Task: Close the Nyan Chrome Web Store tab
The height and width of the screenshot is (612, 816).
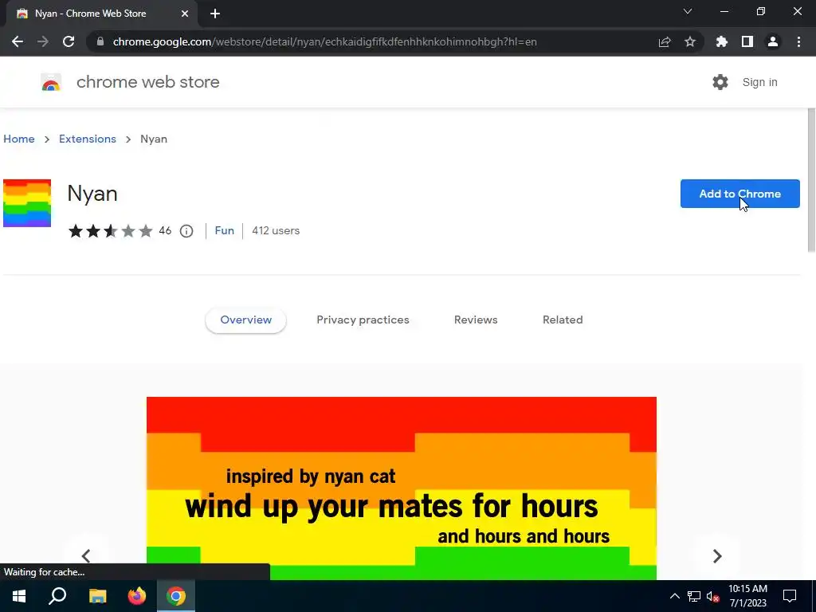Action: 185,14
